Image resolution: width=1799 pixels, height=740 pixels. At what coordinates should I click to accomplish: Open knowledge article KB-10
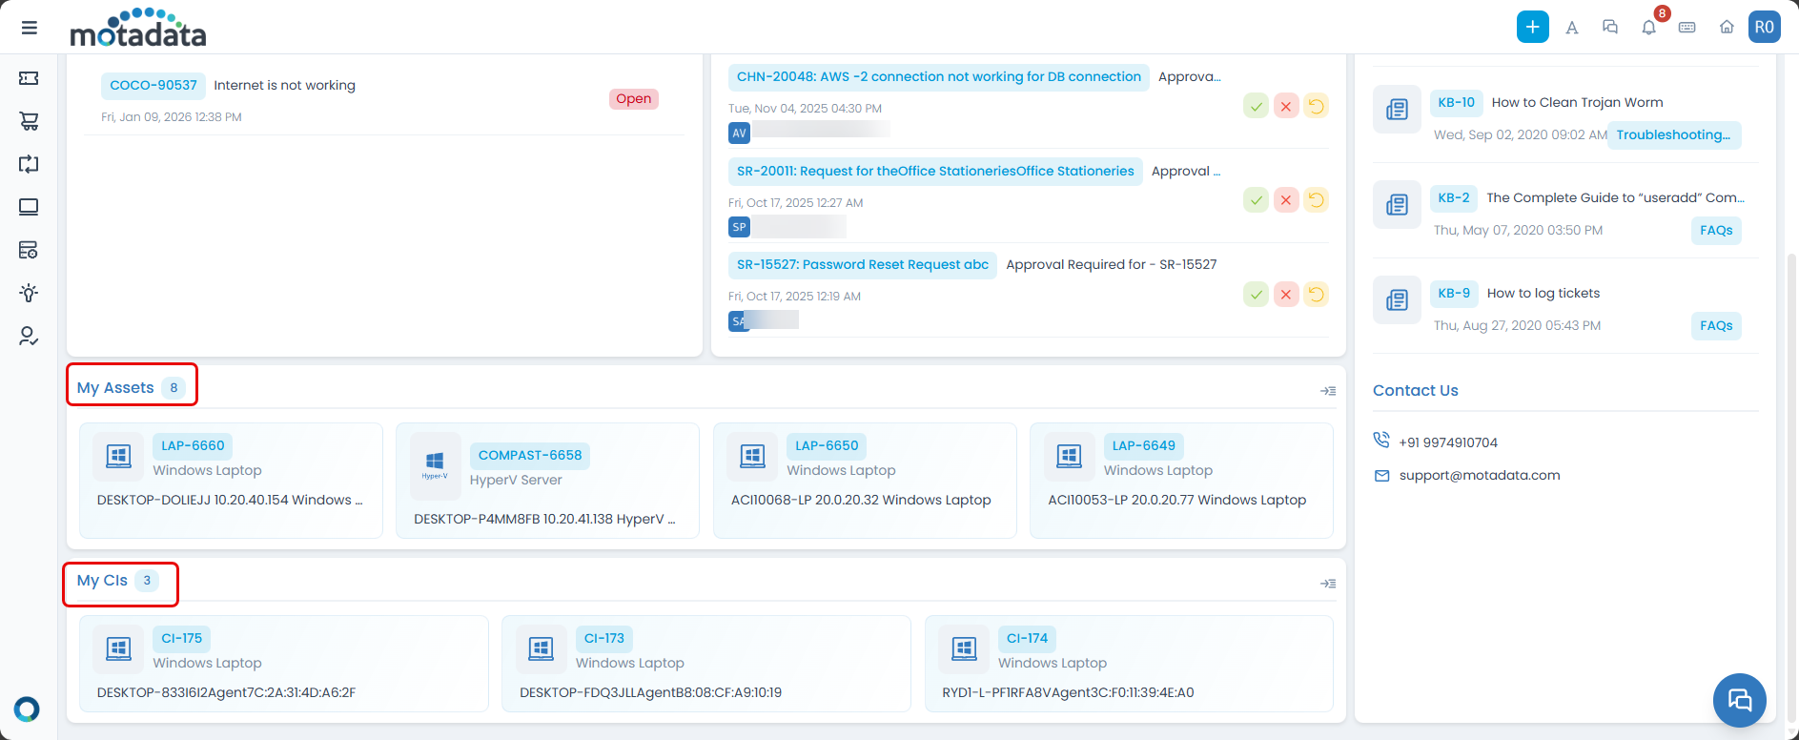[1457, 103]
